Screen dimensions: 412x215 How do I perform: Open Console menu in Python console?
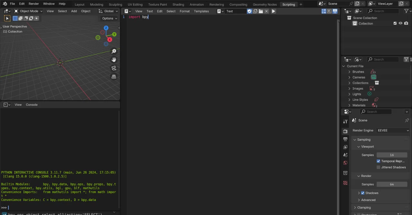(x=32, y=105)
